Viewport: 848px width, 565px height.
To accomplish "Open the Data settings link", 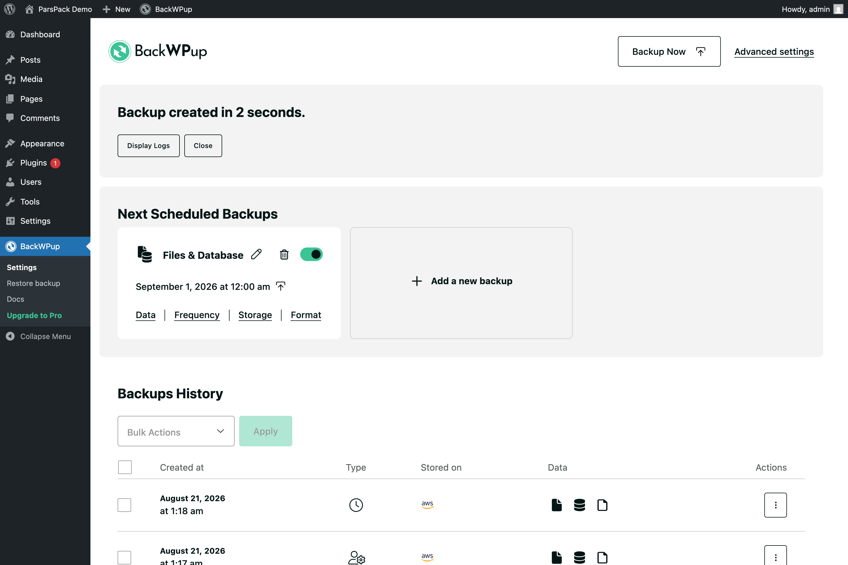I will click(146, 315).
